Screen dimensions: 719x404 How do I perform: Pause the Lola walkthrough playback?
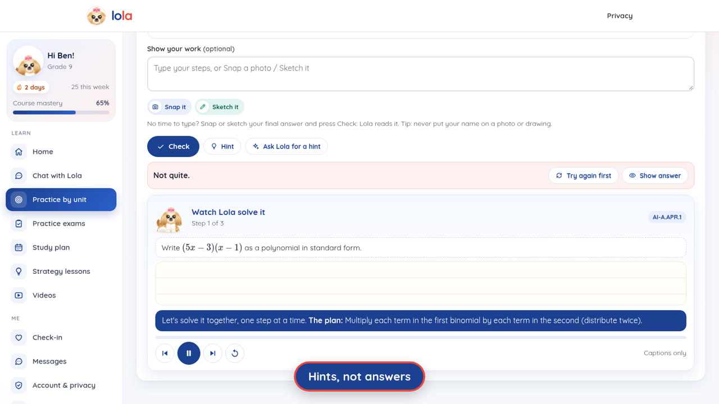pyautogui.click(x=189, y=353)
